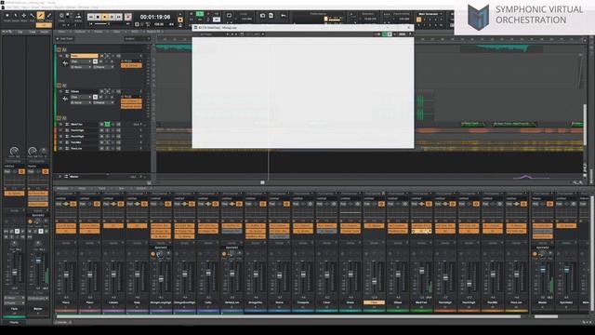Open Track view Clips menu

(x=116, y=32)
